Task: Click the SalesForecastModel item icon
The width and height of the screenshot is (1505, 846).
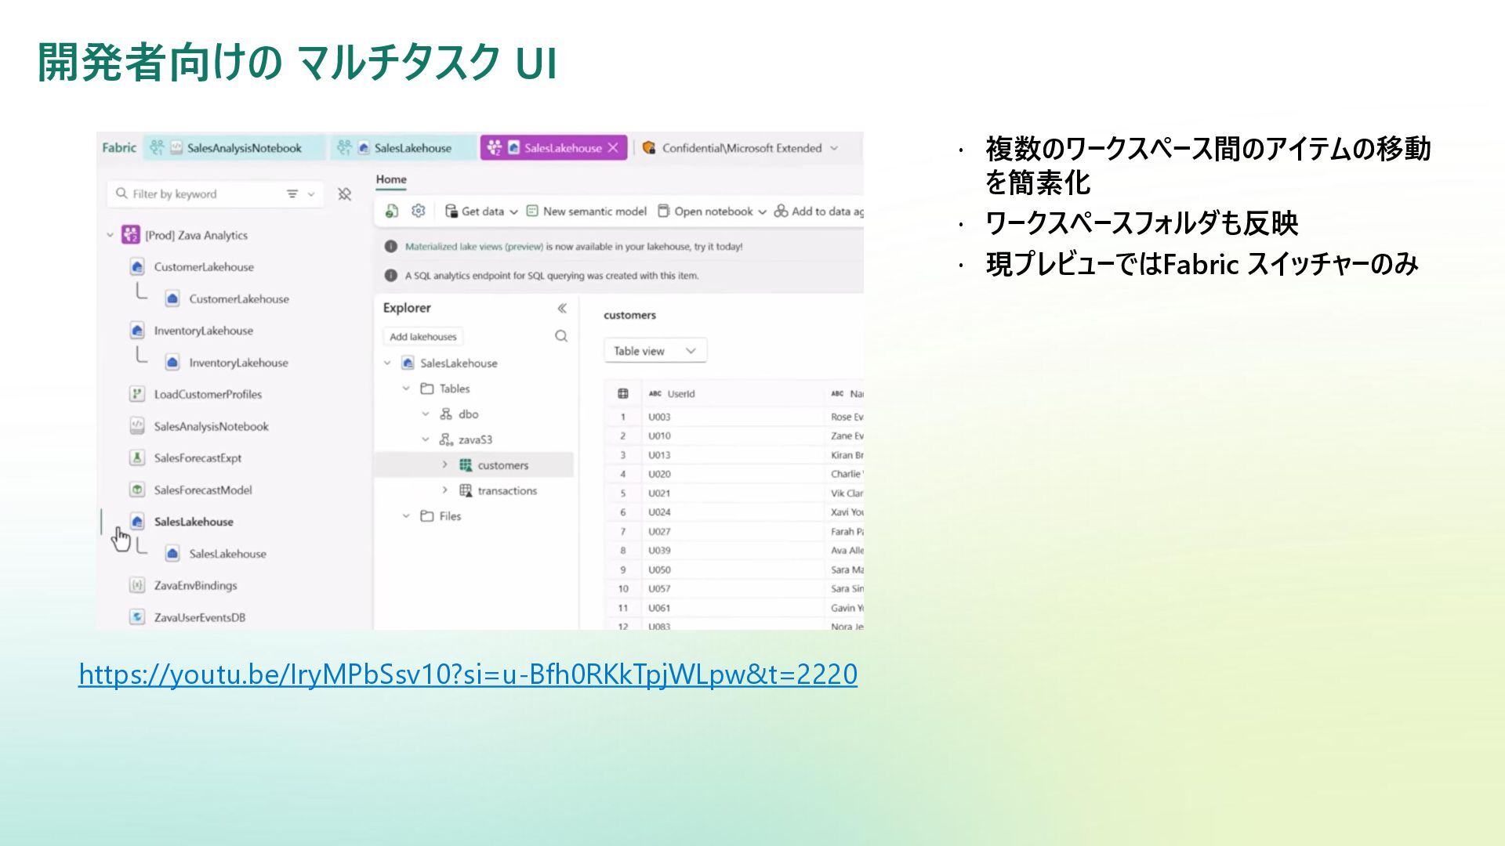Action: (x=137, y=490)
